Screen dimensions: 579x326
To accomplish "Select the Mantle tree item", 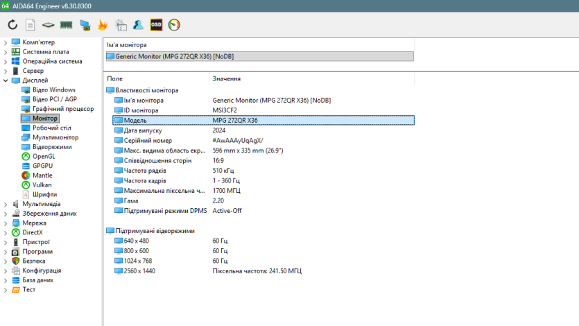I will click(42, 175).
